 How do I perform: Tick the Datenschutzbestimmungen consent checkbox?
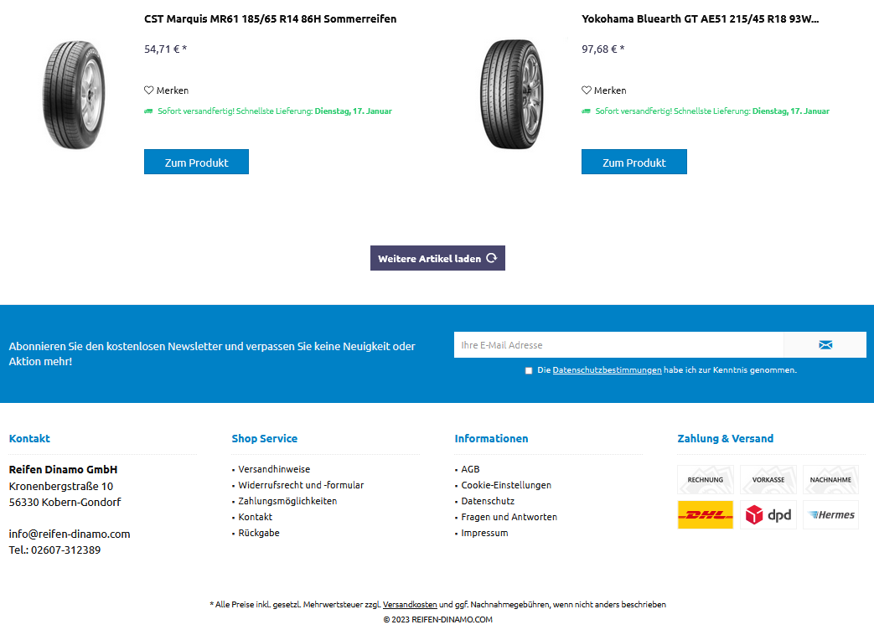pos(529,370)
